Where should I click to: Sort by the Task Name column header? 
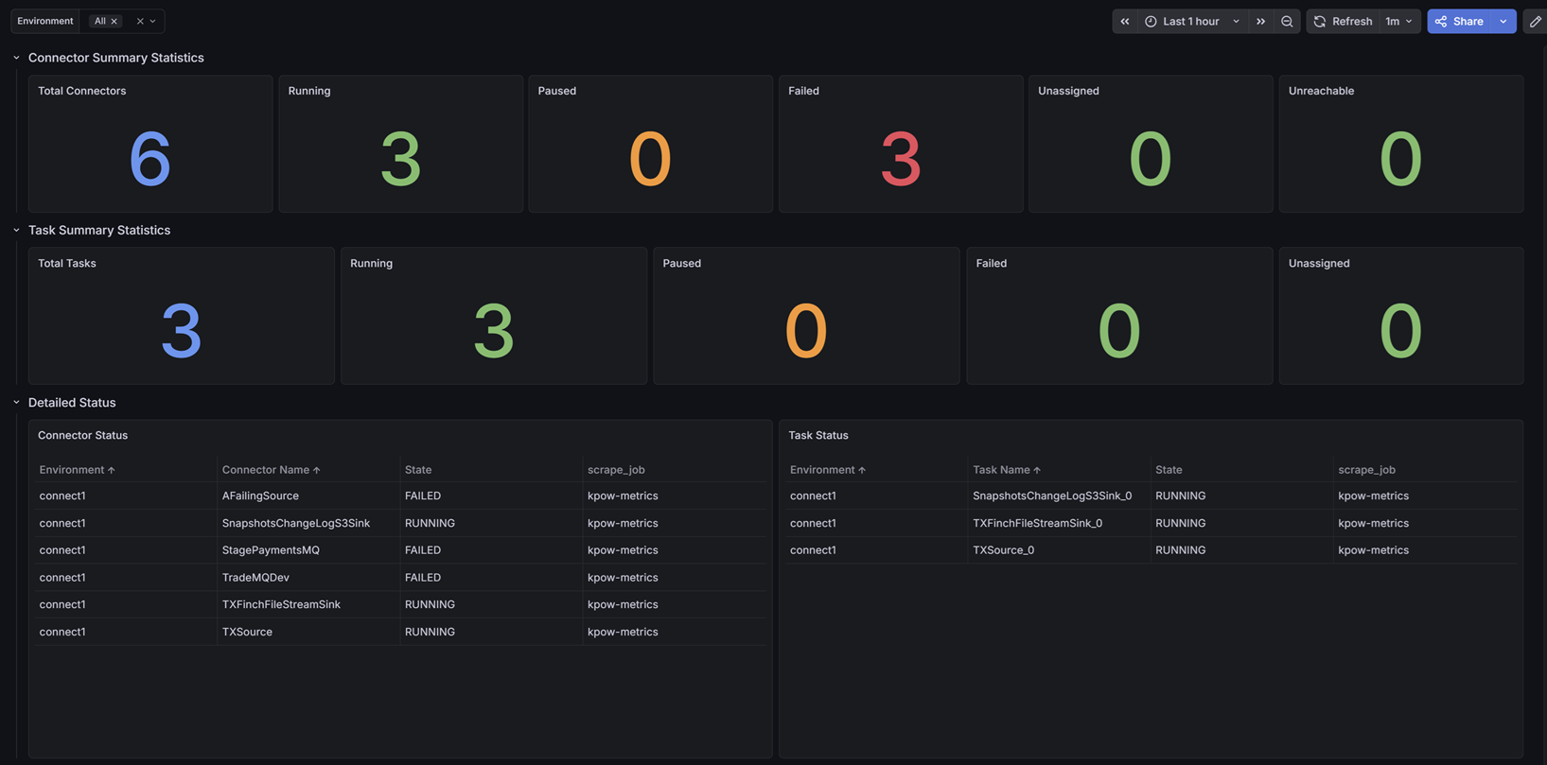[x=1007, y=469]
